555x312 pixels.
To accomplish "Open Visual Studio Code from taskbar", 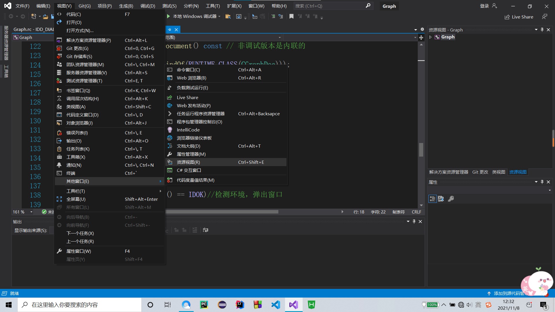I will (x=275, y=305).
